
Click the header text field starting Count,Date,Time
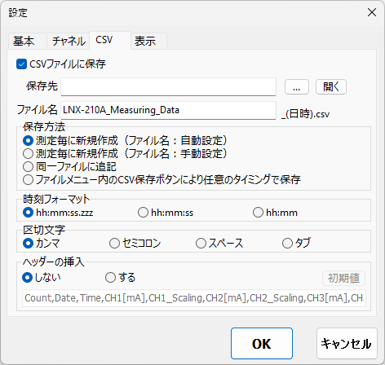[194, 298]
